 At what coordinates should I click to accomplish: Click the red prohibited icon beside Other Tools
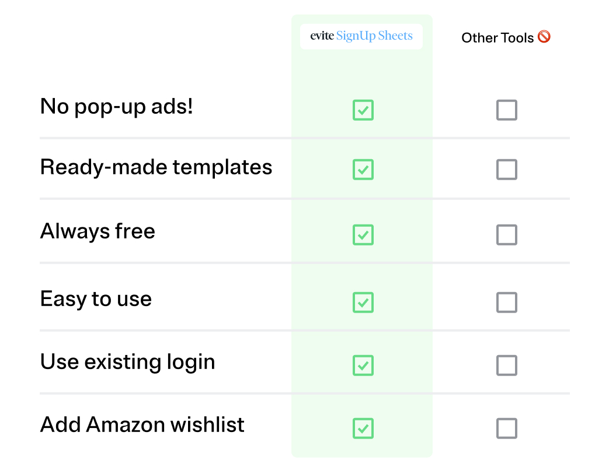pyautogui.click(x=544, y=37)
